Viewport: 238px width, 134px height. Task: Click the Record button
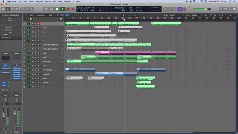tap(68, 9)
